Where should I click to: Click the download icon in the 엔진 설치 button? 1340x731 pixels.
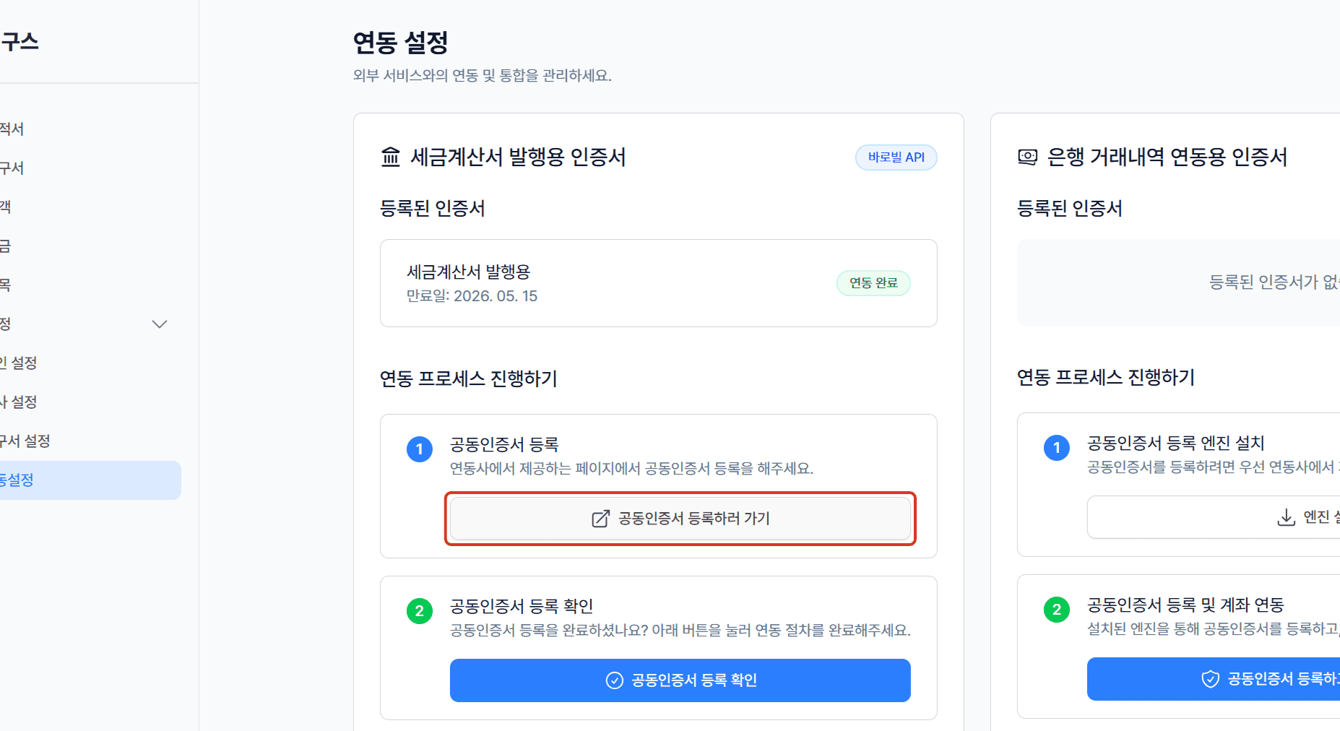[1286, 517]
